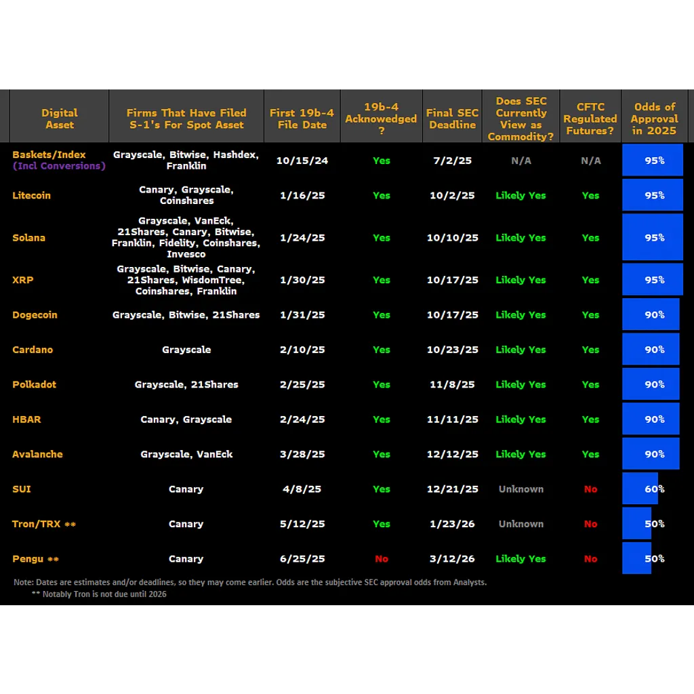The width and height of the screenshot is (694, 694).
Task: Click SUI's 12/21/25 deadline cell
Action: (452, 489)
